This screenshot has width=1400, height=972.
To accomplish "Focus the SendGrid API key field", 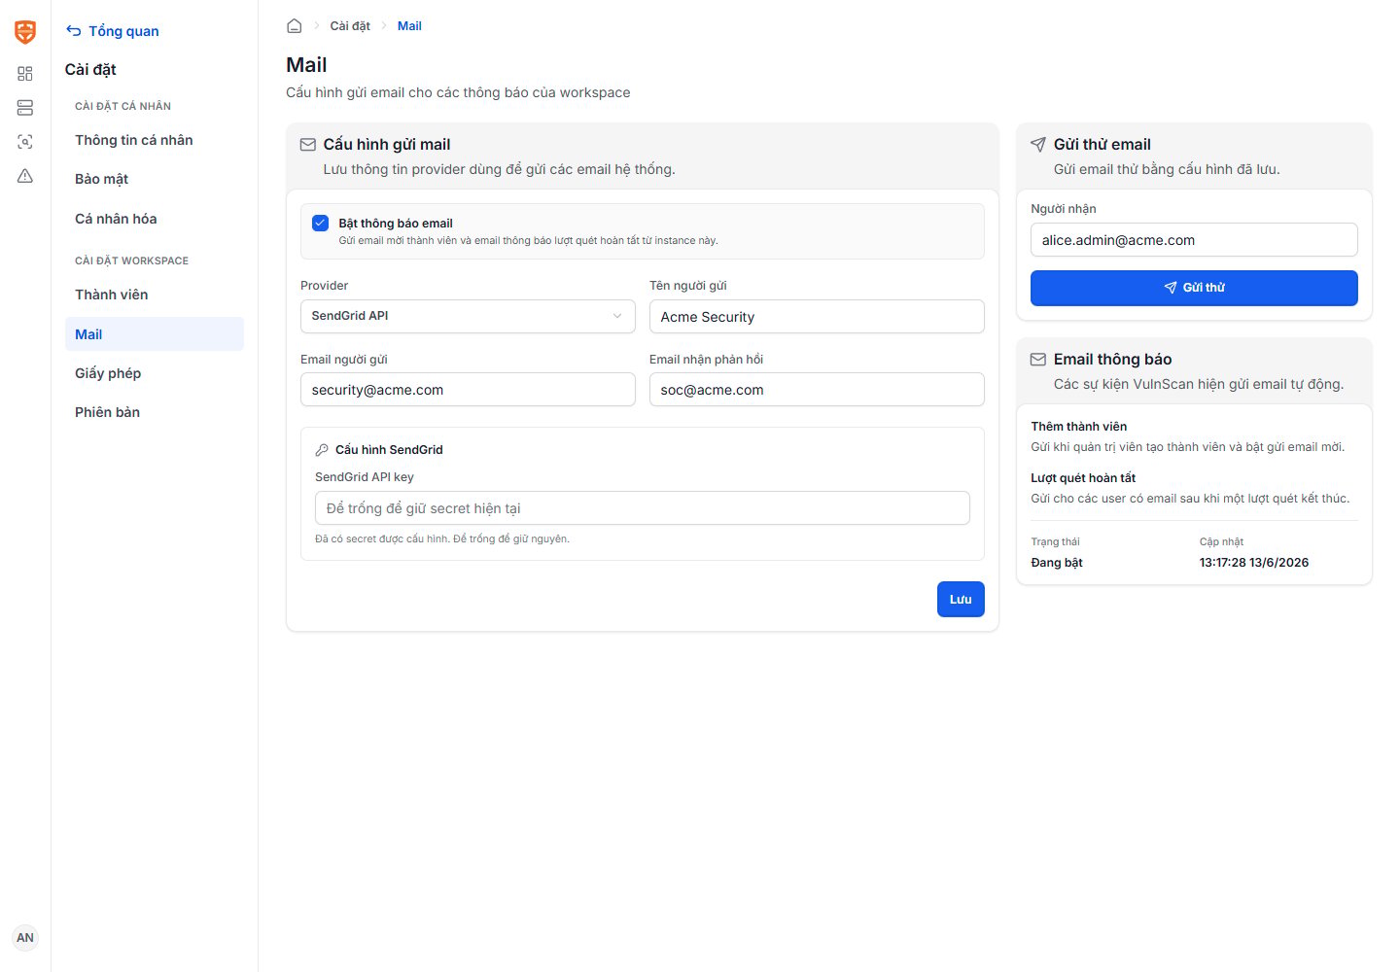I will [x=643, y=508].
